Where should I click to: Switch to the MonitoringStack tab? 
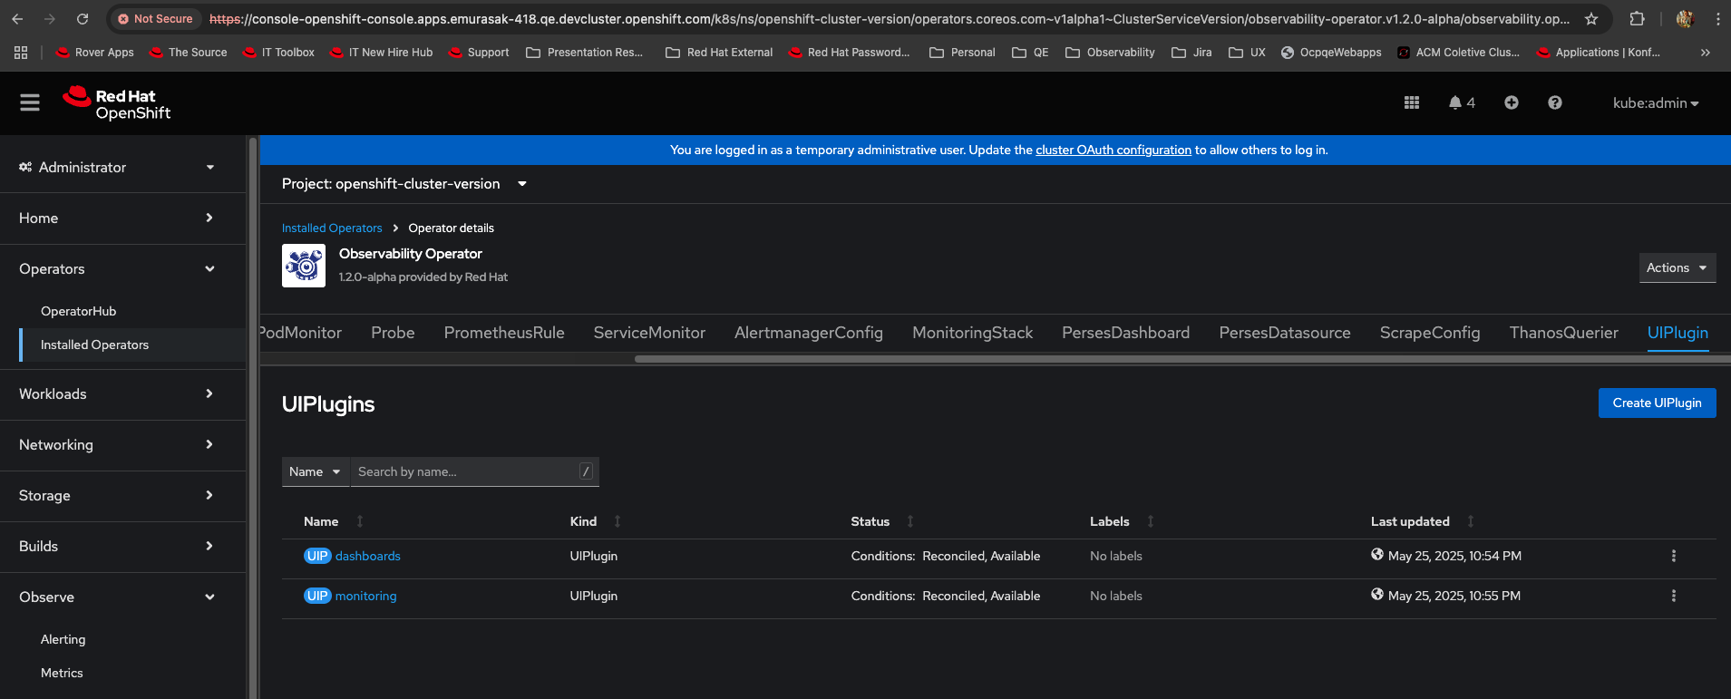point(972,333)
